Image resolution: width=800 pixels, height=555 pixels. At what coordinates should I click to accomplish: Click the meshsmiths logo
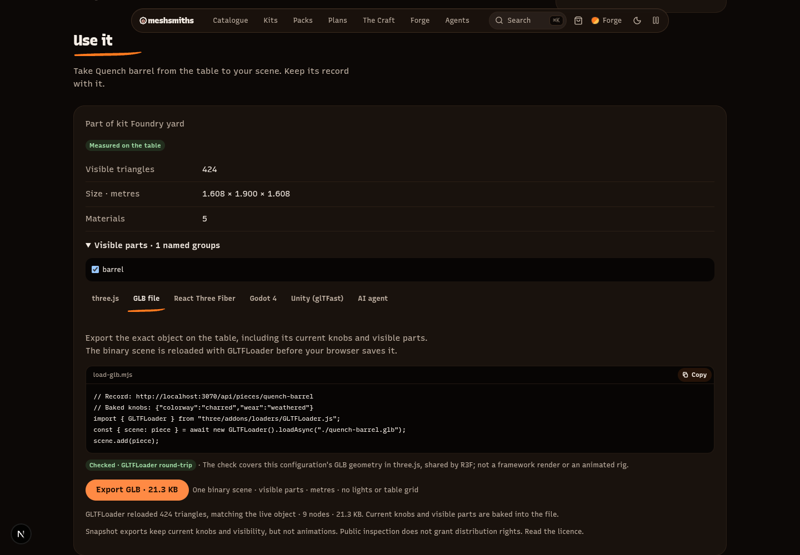point(167,21)
